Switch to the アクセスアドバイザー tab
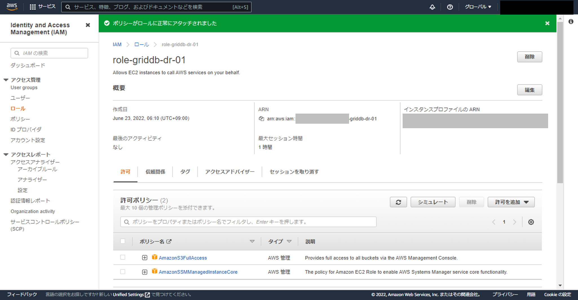The image size is (578, 300). (x=230, y=172)
